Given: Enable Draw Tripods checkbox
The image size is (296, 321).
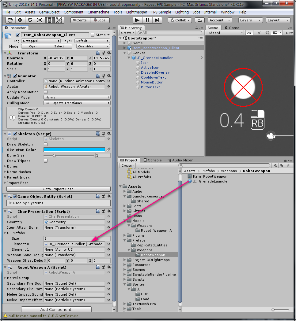Looking at the screenshot, I should click(x=46, y=161).
